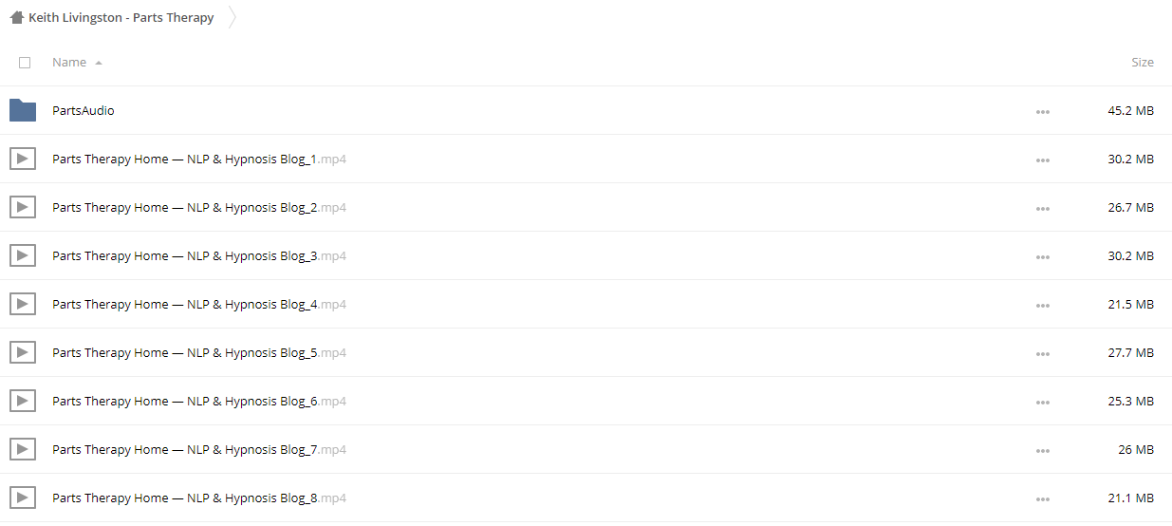Open the three-dot menu for Blog_8.mp4
Image resolution: width=1172 pixels, height=526 pixels.
point(1043,498)
